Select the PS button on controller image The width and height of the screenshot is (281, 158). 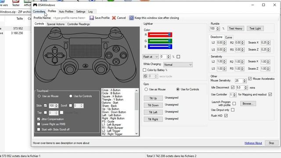click(x=85, y=66)
